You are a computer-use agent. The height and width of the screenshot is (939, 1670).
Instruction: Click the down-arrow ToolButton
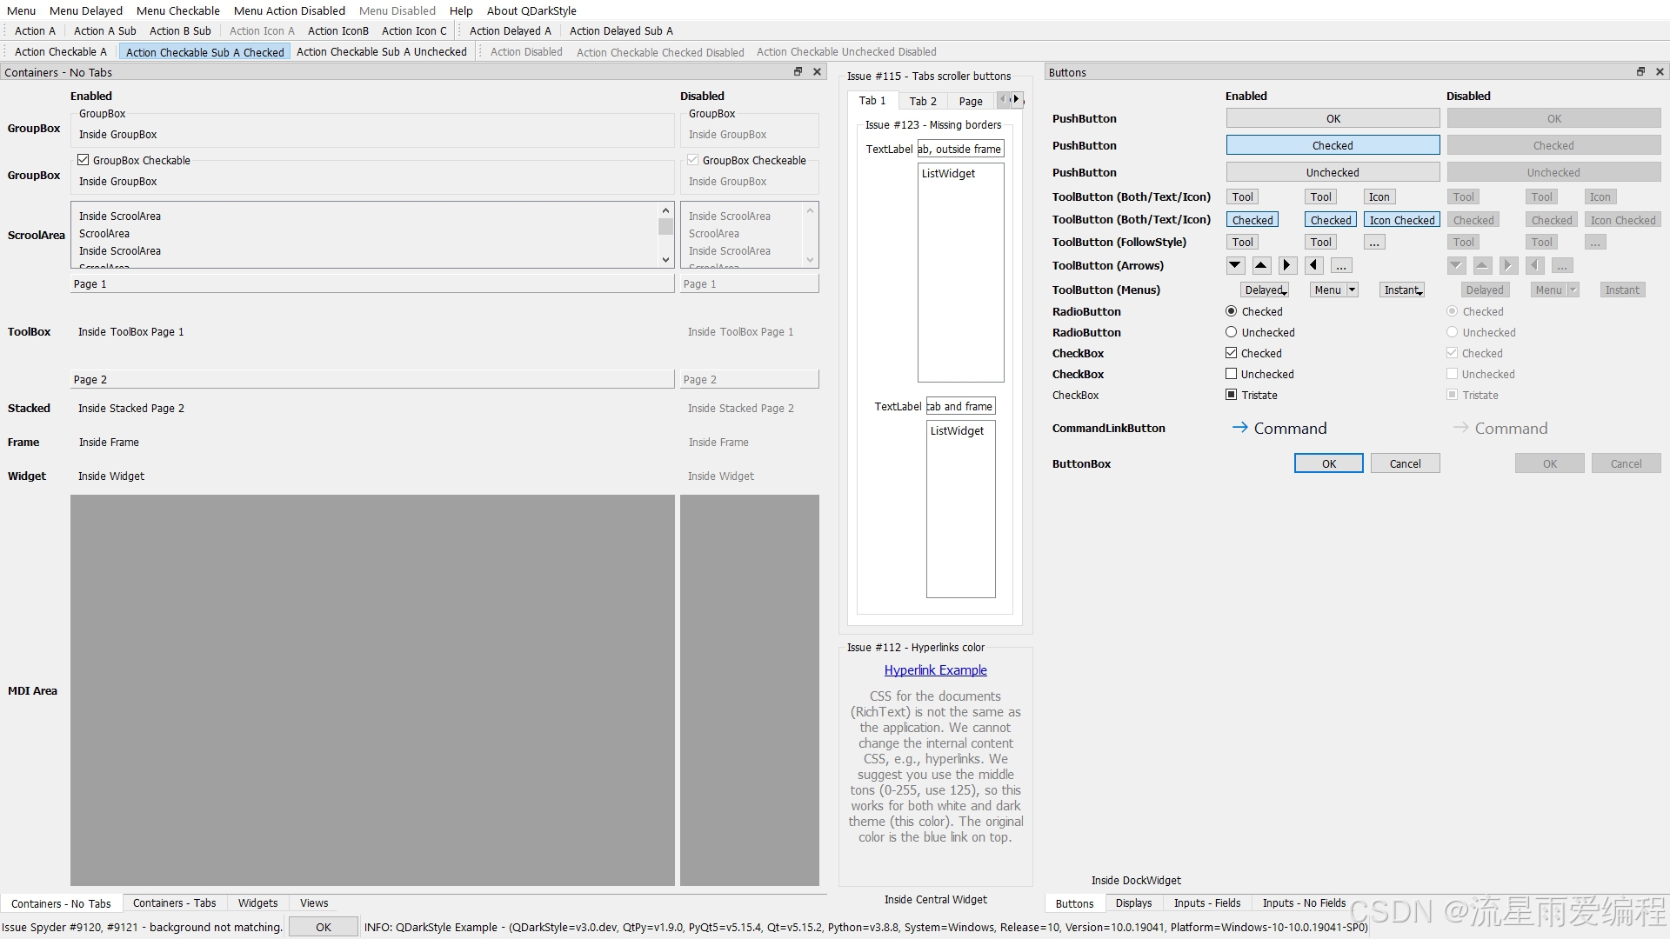click(1235, 265)
